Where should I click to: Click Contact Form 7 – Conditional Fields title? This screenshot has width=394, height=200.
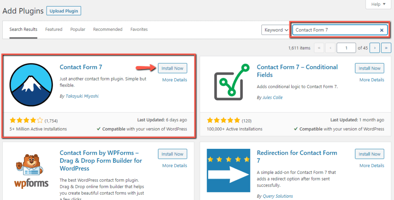click(x=297, y=71)
